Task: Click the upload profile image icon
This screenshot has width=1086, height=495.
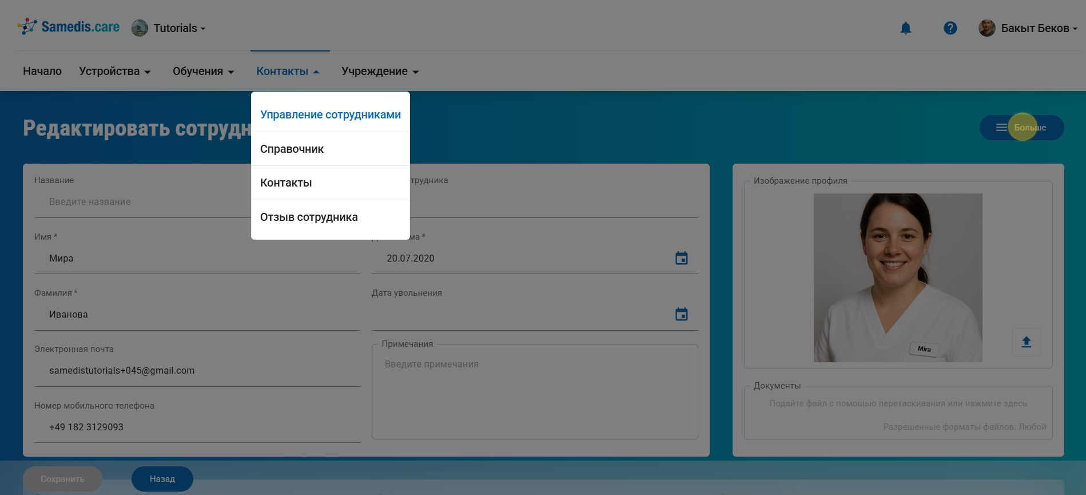Action: (1026, 342)
